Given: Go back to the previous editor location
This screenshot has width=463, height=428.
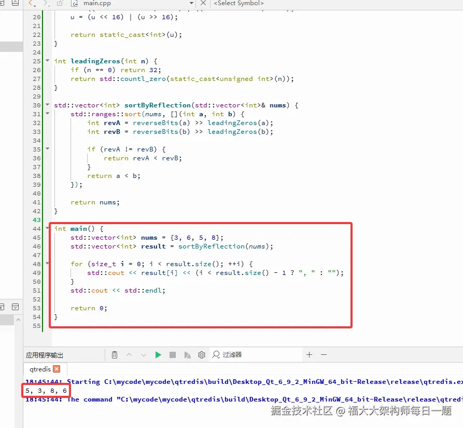Looking at the screenshot, I should 32,3.
